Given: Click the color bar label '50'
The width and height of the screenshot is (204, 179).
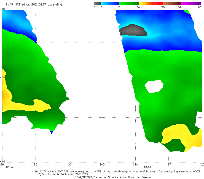Looking at the screenshot, I should pos(163,7).
